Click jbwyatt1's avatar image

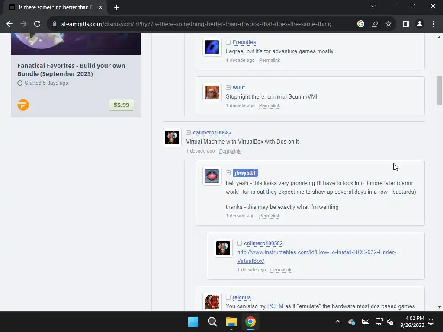212,176
